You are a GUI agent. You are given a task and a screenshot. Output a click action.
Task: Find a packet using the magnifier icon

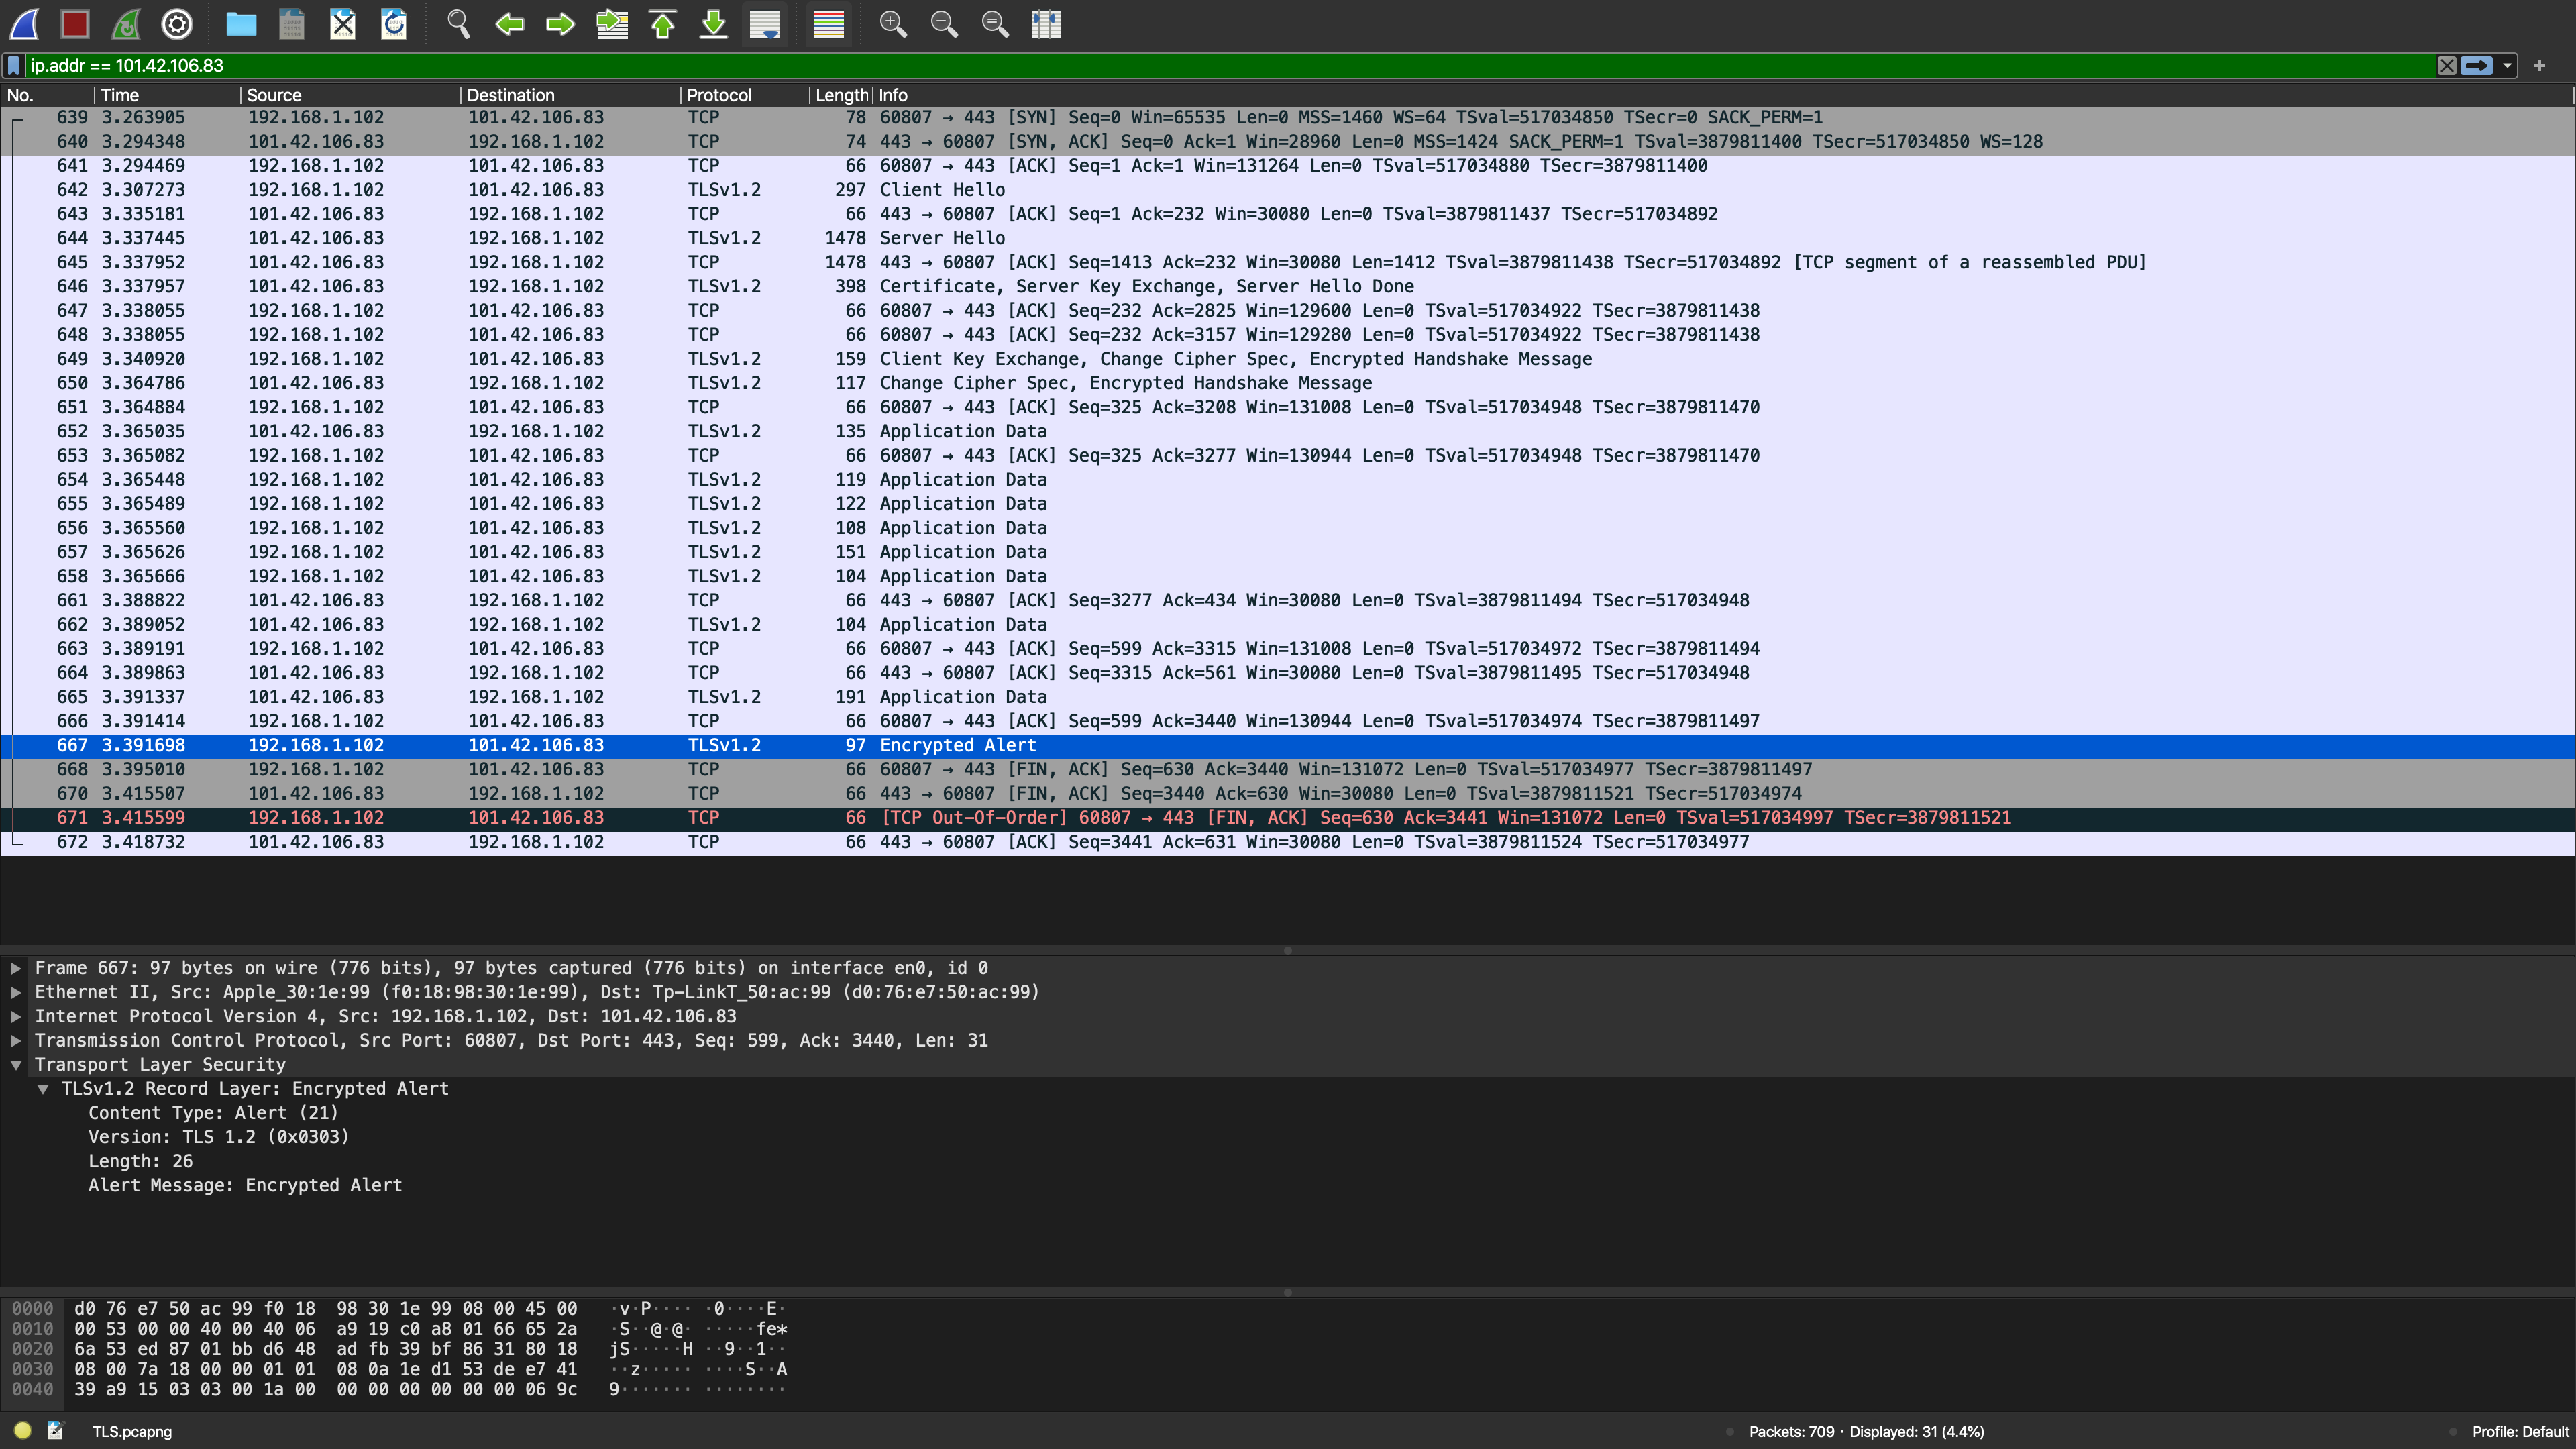point(458,24)
